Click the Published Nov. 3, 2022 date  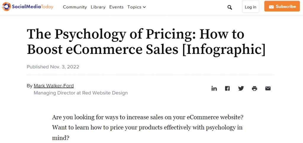coord(53,67)
